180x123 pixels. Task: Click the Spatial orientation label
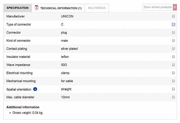coord(19,90)
